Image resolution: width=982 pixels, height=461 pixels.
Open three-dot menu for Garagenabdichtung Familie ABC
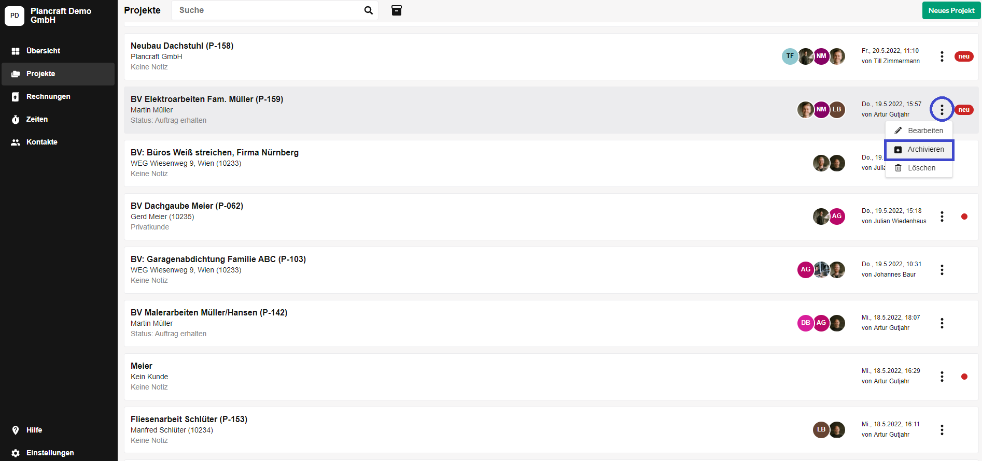[942, 270]
